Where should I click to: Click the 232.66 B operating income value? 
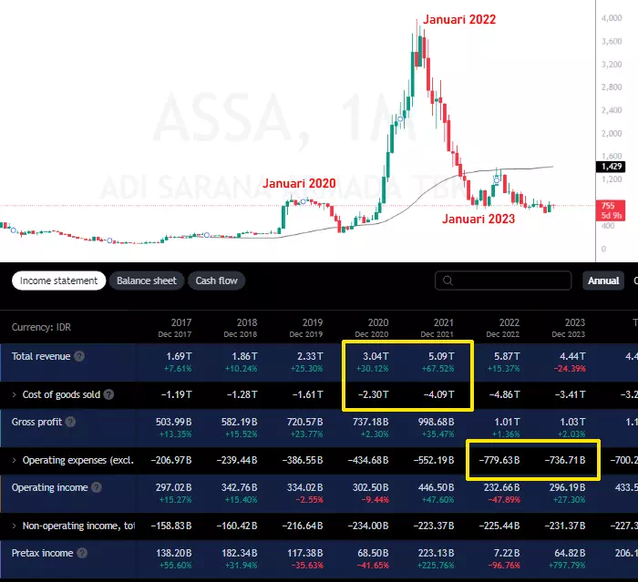[501, 487]
